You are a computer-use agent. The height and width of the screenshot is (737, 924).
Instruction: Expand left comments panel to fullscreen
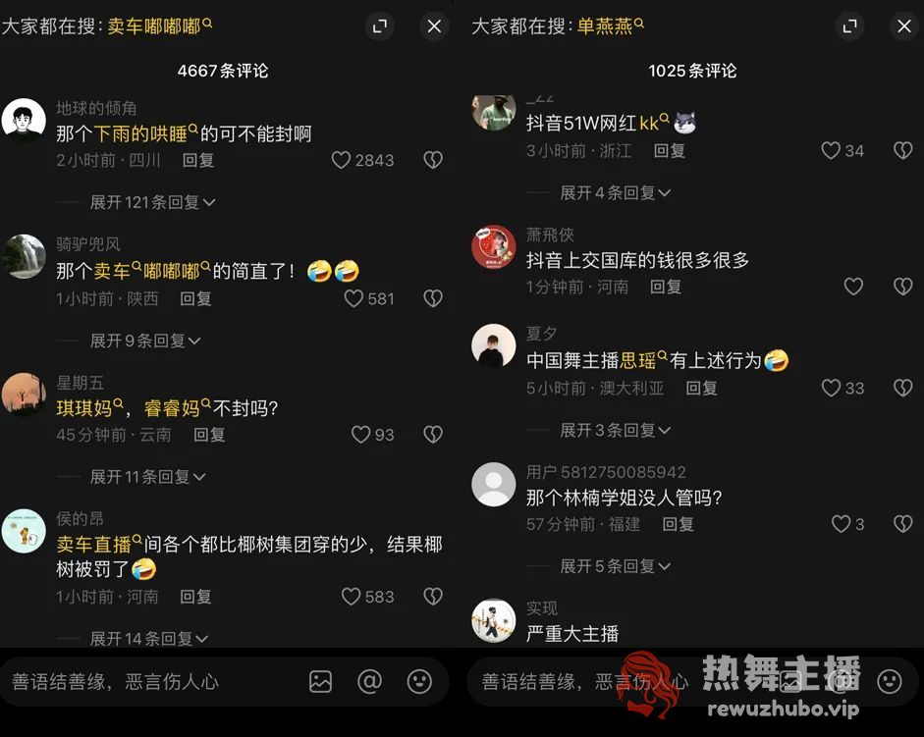tap(379, 26)
